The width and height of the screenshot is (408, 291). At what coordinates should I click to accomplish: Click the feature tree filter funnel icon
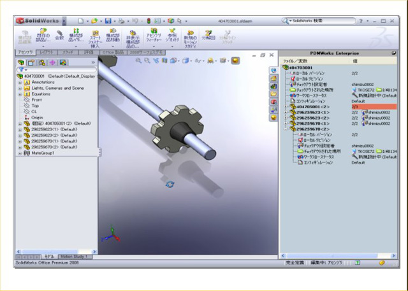[x=20, y=70]
